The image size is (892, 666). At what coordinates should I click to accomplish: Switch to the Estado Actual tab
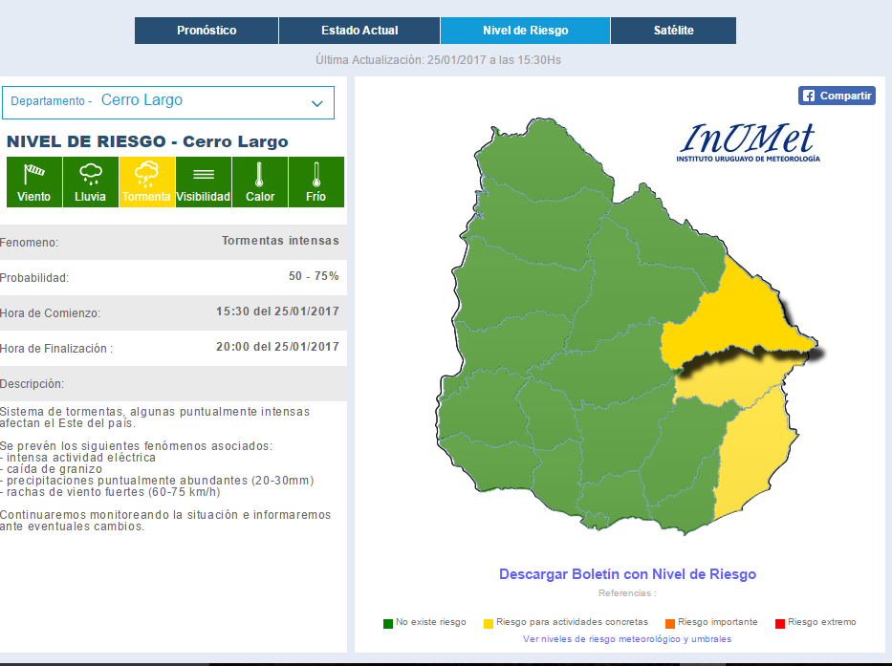[359, 30]
